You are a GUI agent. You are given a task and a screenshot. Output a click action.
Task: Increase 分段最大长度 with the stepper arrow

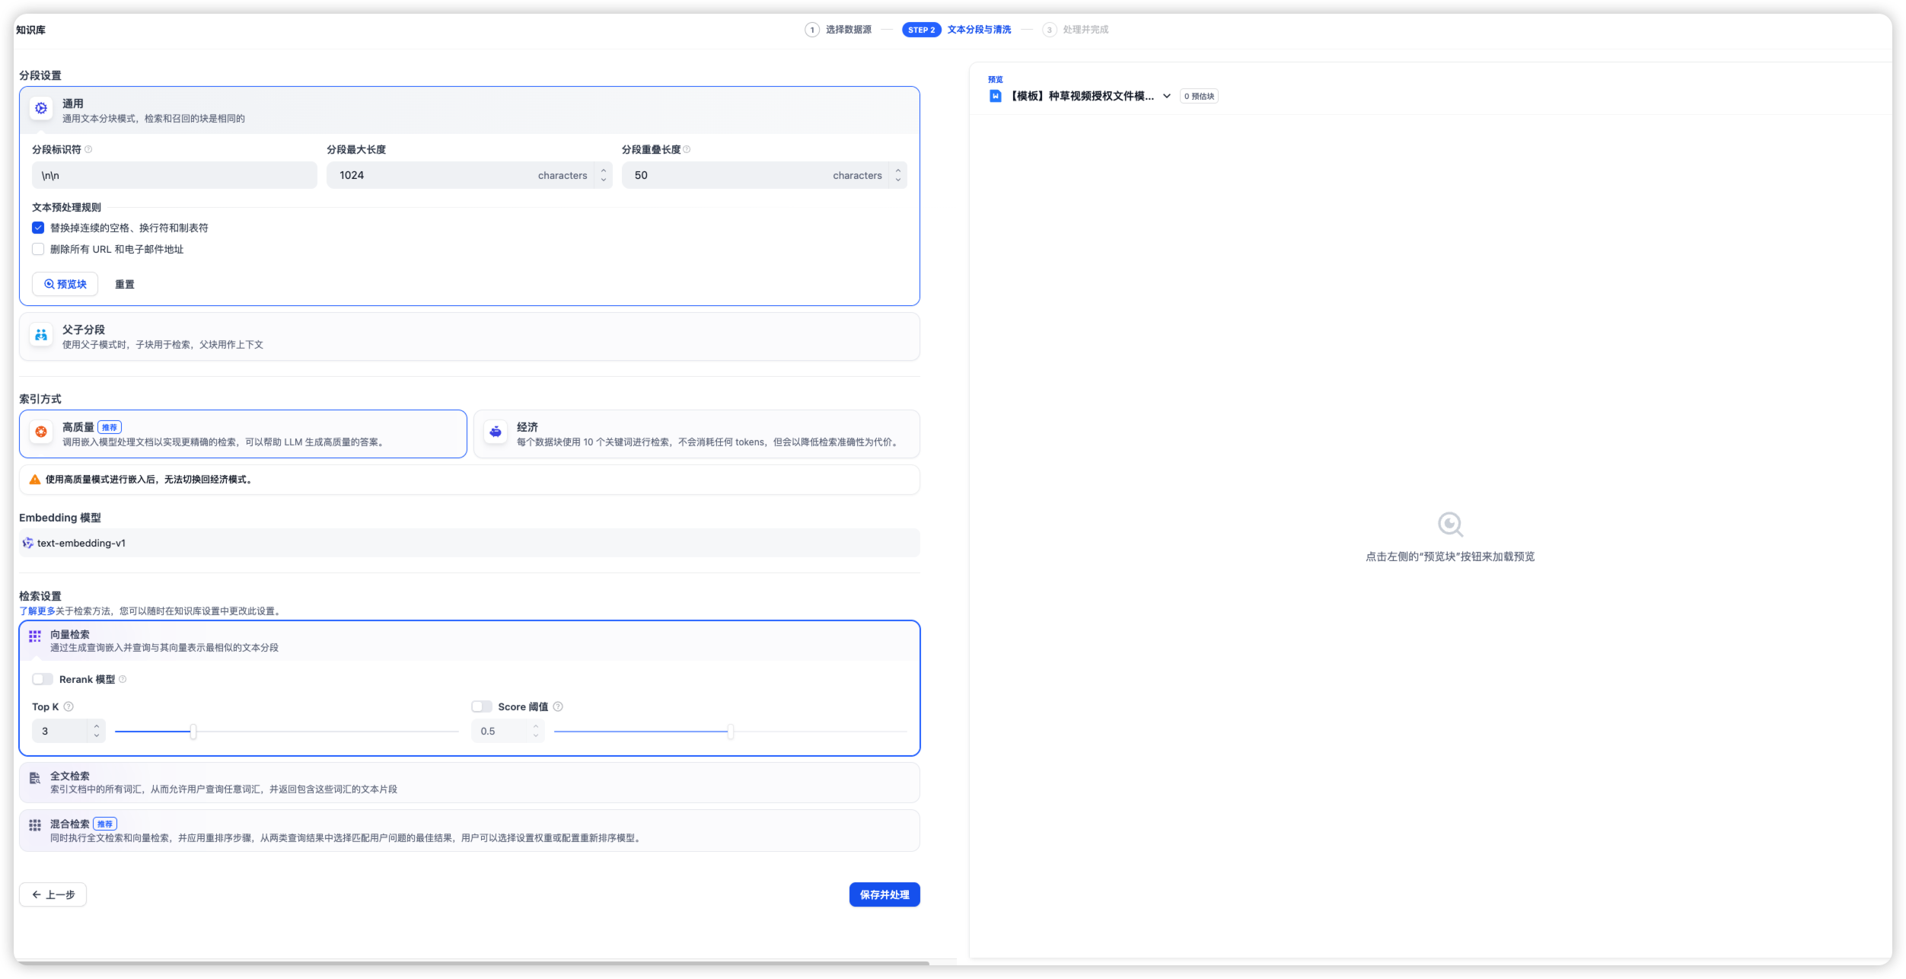click(x=604, y=171)
